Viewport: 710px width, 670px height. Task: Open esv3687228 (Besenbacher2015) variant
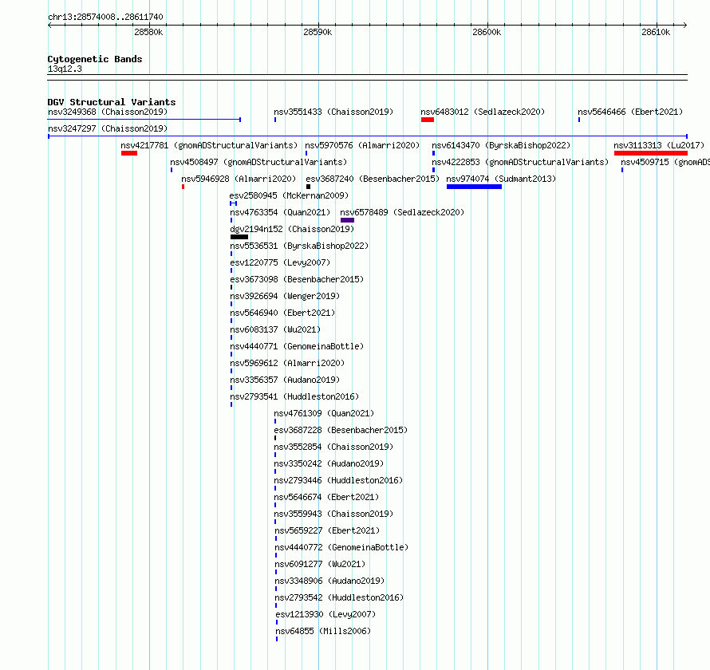tap(341, 430)
